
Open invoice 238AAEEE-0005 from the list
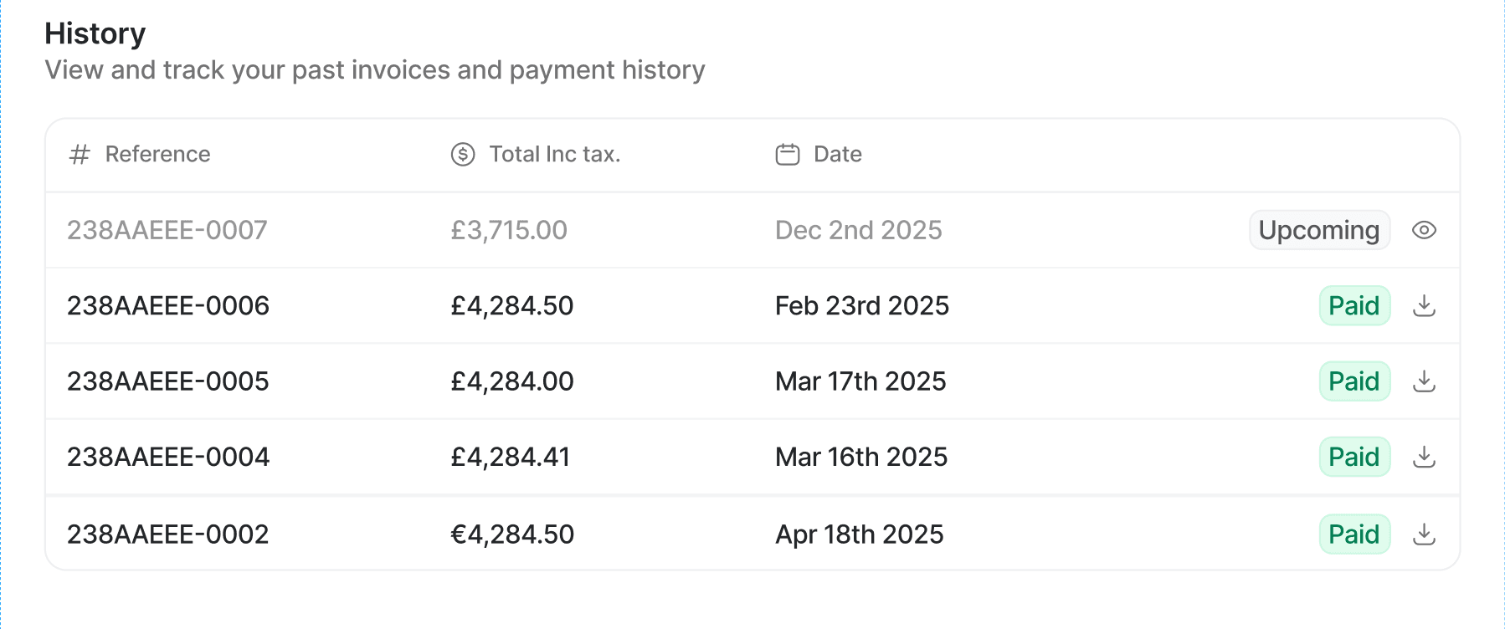(x=168, y=381)
